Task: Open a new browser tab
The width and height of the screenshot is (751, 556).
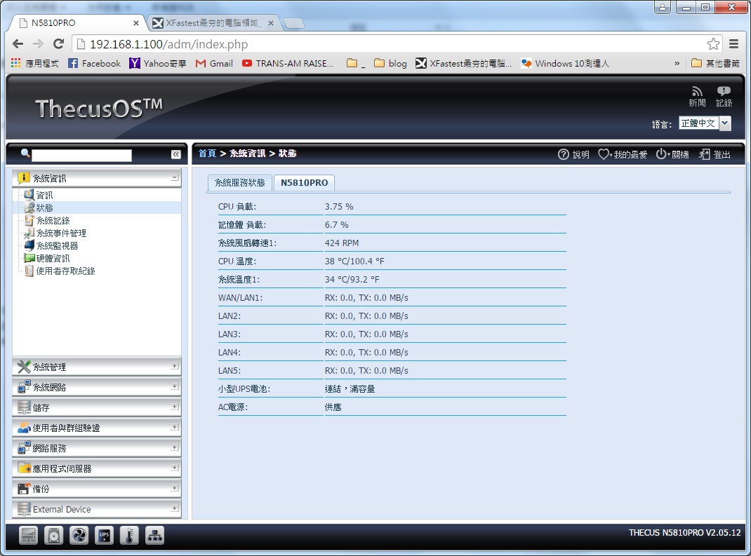Action: (x=293, y=23)
